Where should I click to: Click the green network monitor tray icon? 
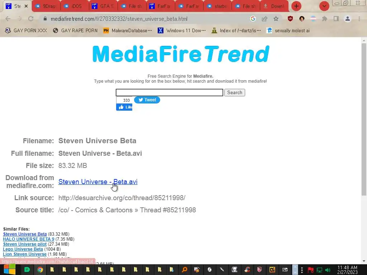pyautogui.click(x=319, y=270)
